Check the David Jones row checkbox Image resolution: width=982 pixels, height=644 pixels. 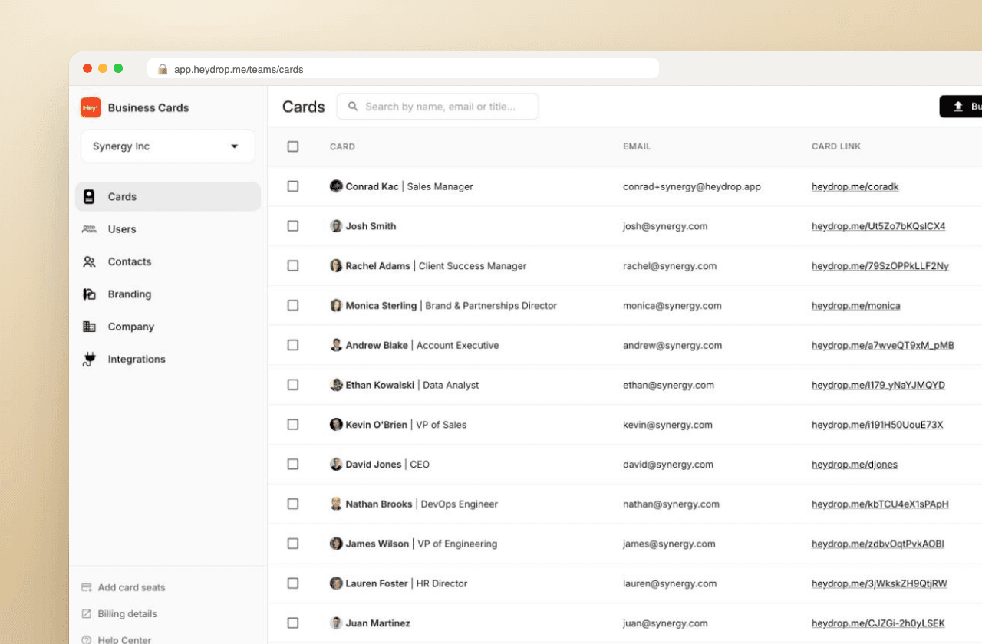pyautogui.click(x=293, y=465)
